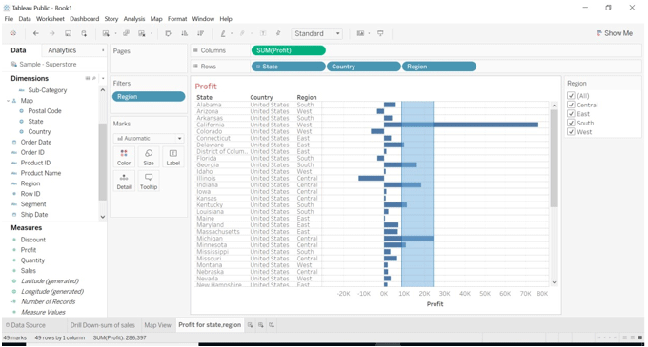Switch to the Map View sheet tab
The height and width of the screenshot is (347, 648).
coord(157,325)
